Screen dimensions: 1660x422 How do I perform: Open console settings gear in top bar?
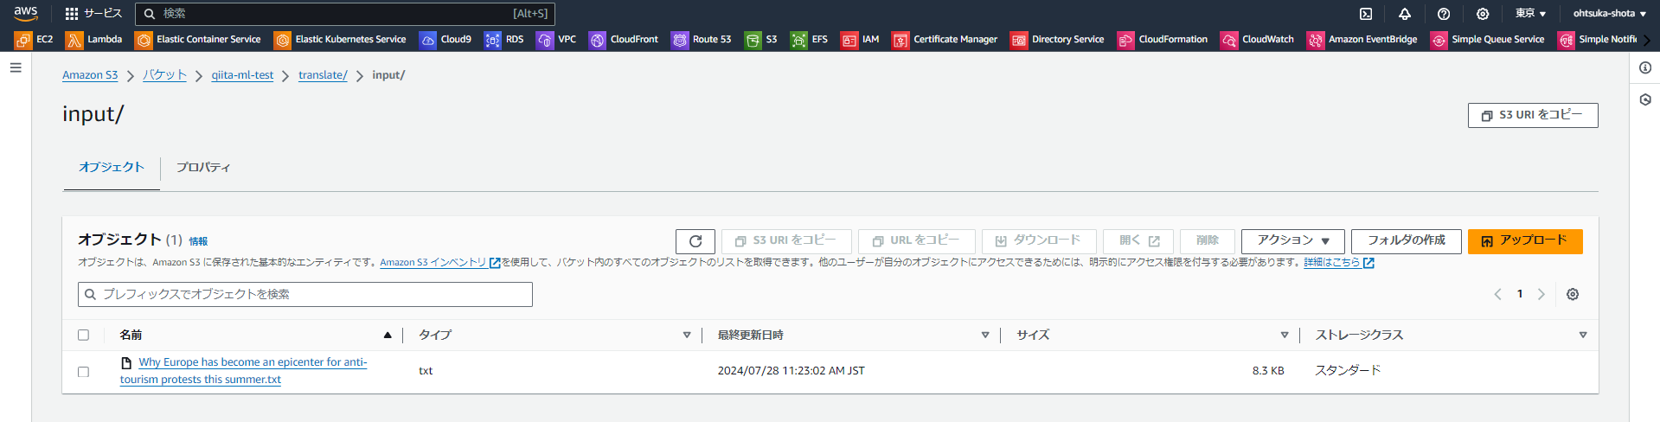[x=1483, y=14]
